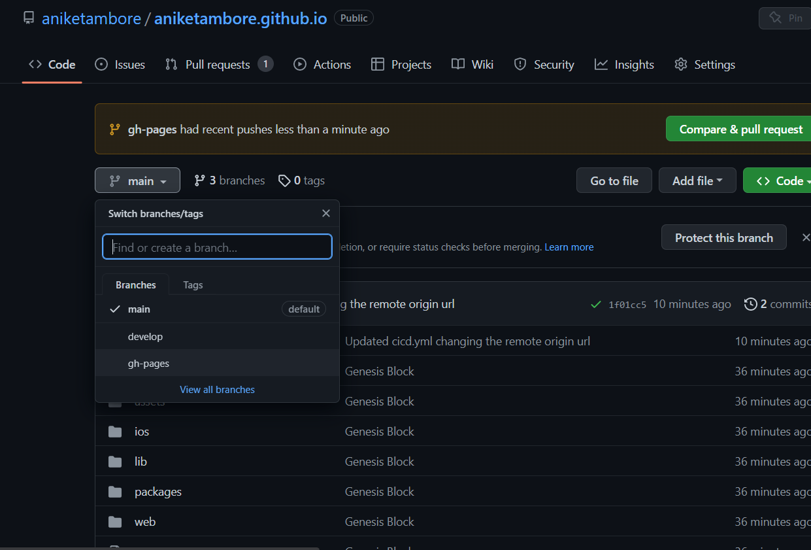
Task: Open the lib folder
Action: (x=141, y=462)
